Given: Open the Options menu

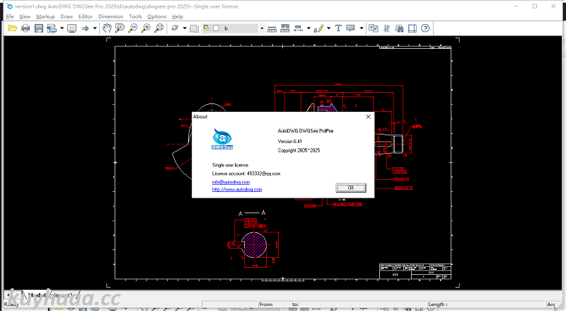Looking at the screenshot, I should (x=156, y=16).
